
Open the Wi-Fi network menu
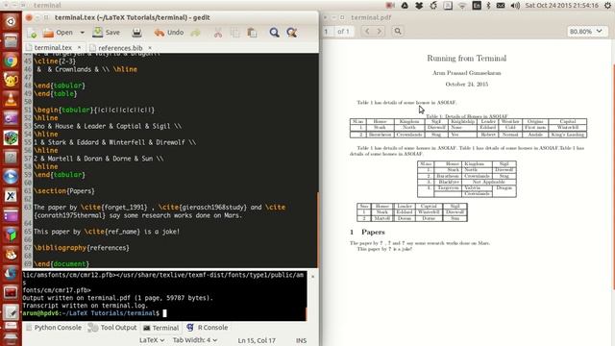pos(462,6)
